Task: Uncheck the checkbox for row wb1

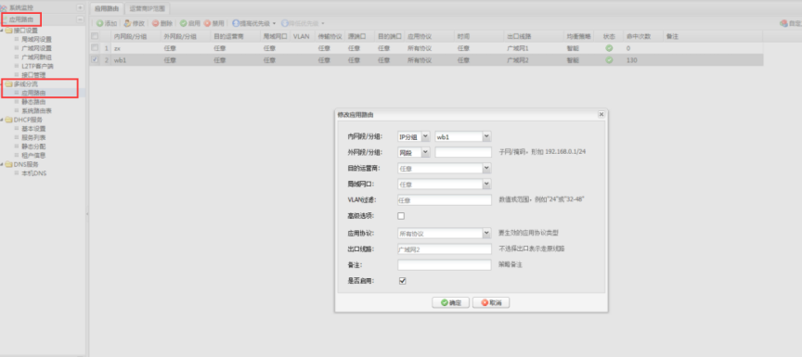Action: pyautogui.click(x=95, y=59)
